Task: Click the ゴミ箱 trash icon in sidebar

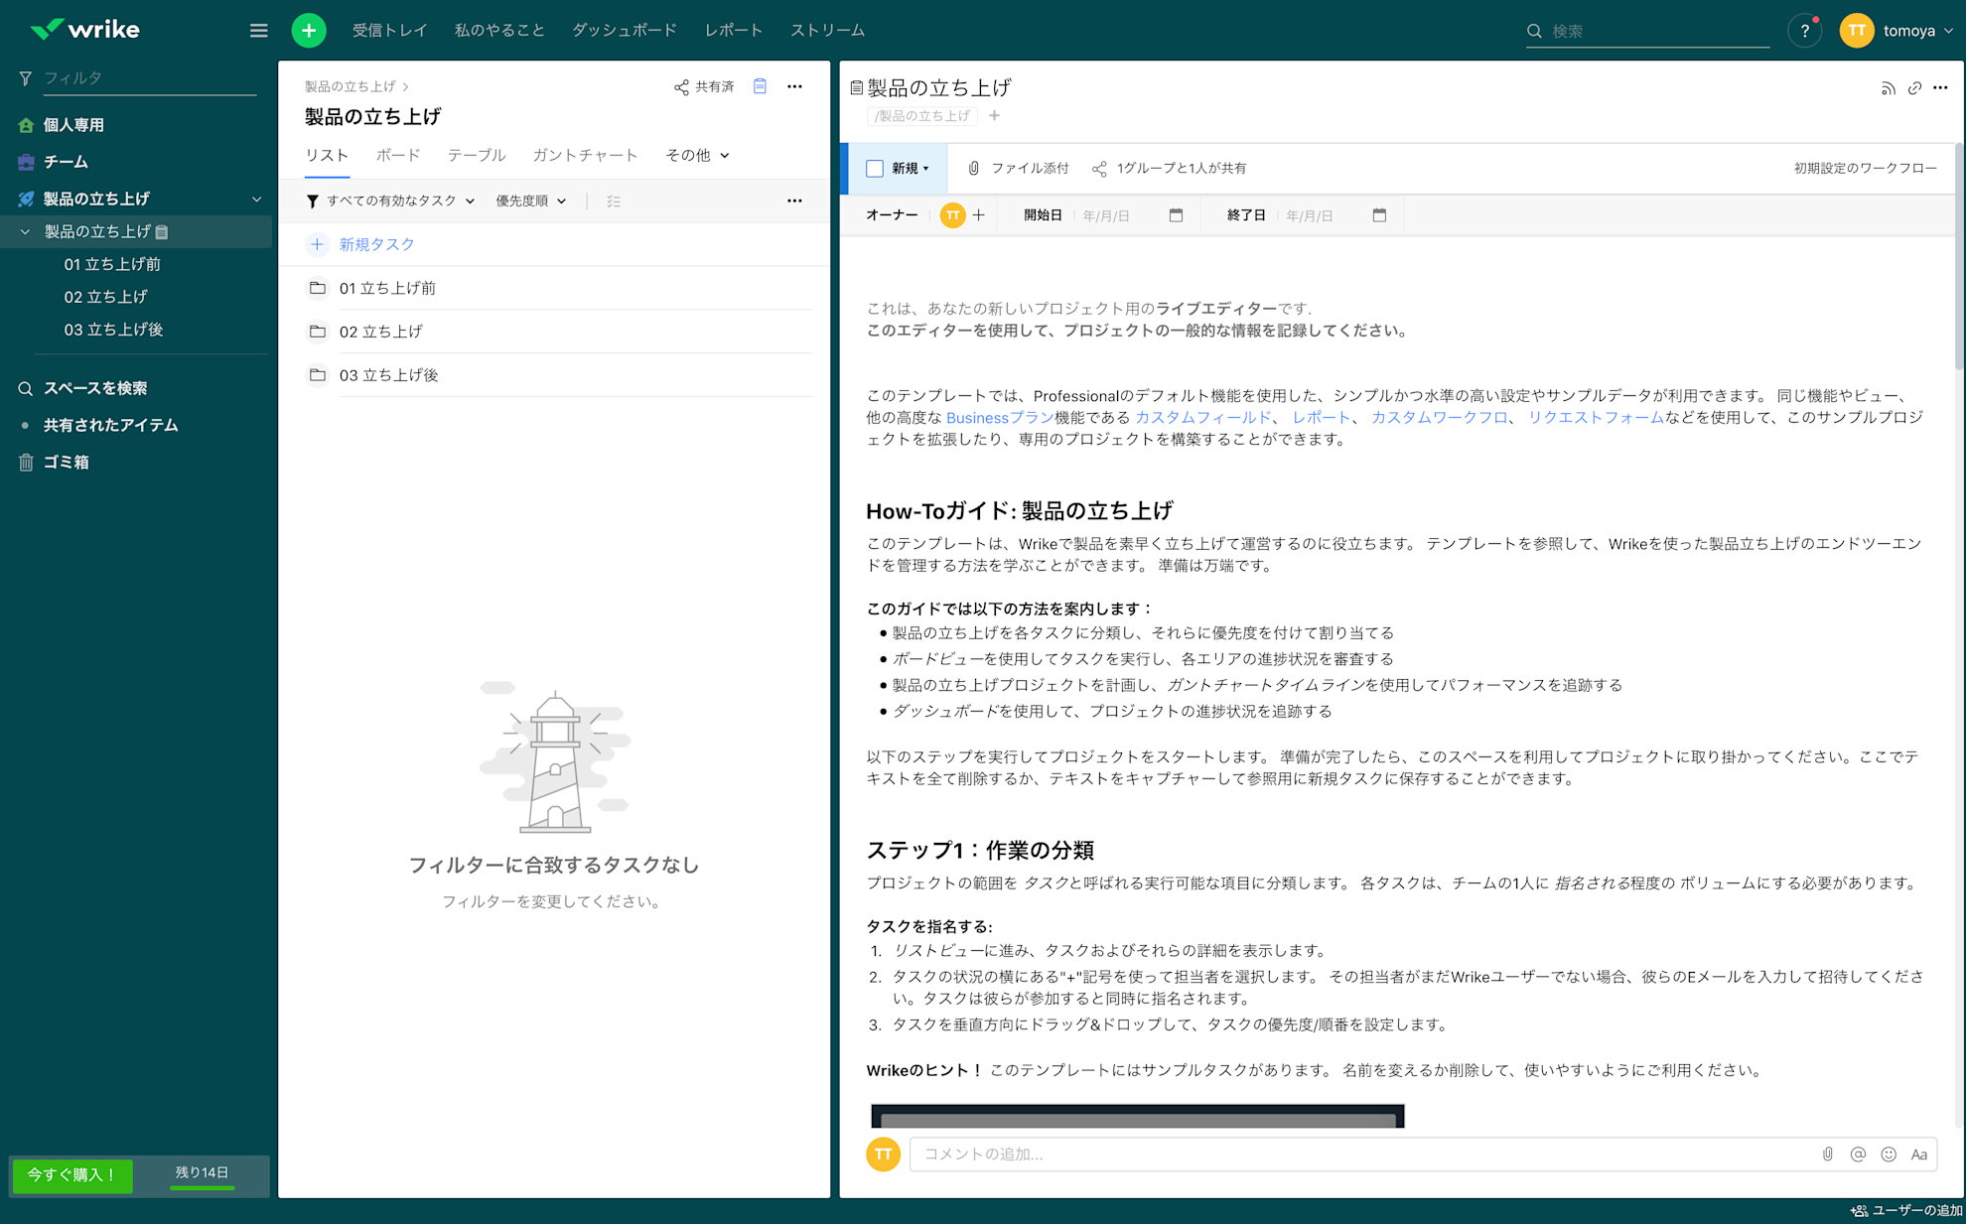Action: point(26,462)
